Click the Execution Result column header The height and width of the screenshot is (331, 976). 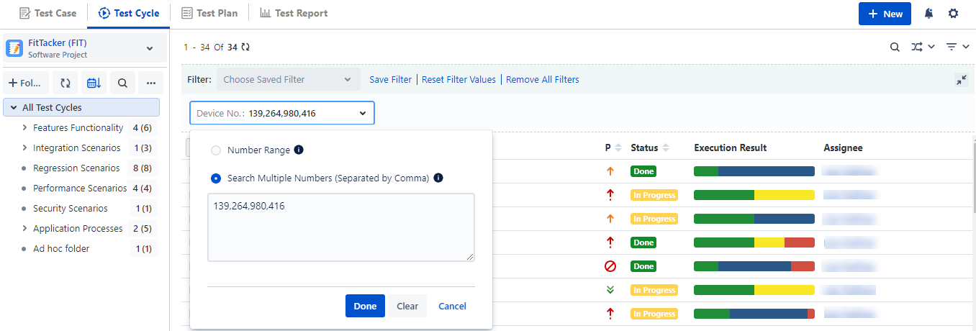[x=731, y=148]
